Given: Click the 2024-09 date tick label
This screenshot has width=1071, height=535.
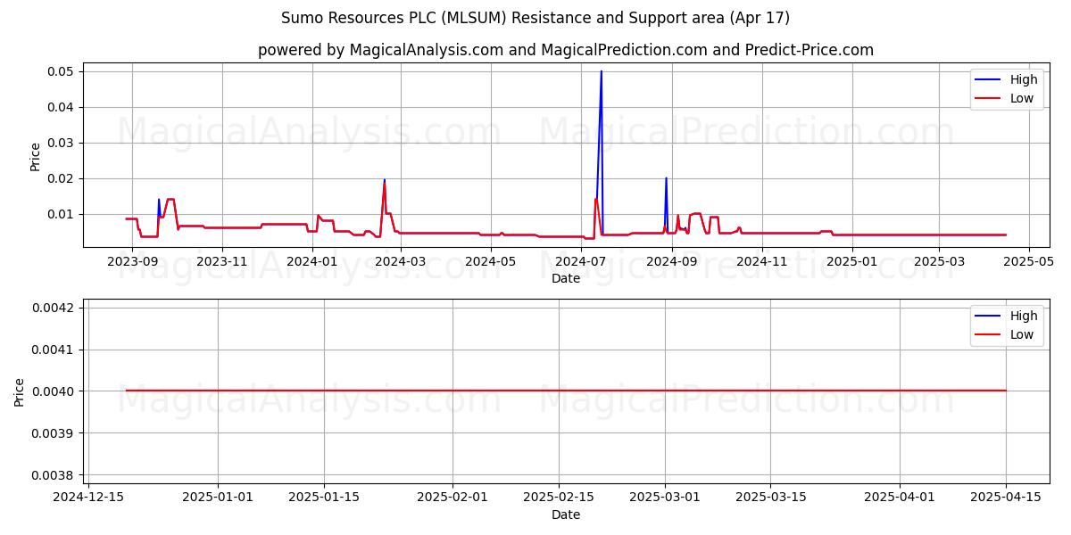Looking at the screenshot, I should [x=671, y=261].
